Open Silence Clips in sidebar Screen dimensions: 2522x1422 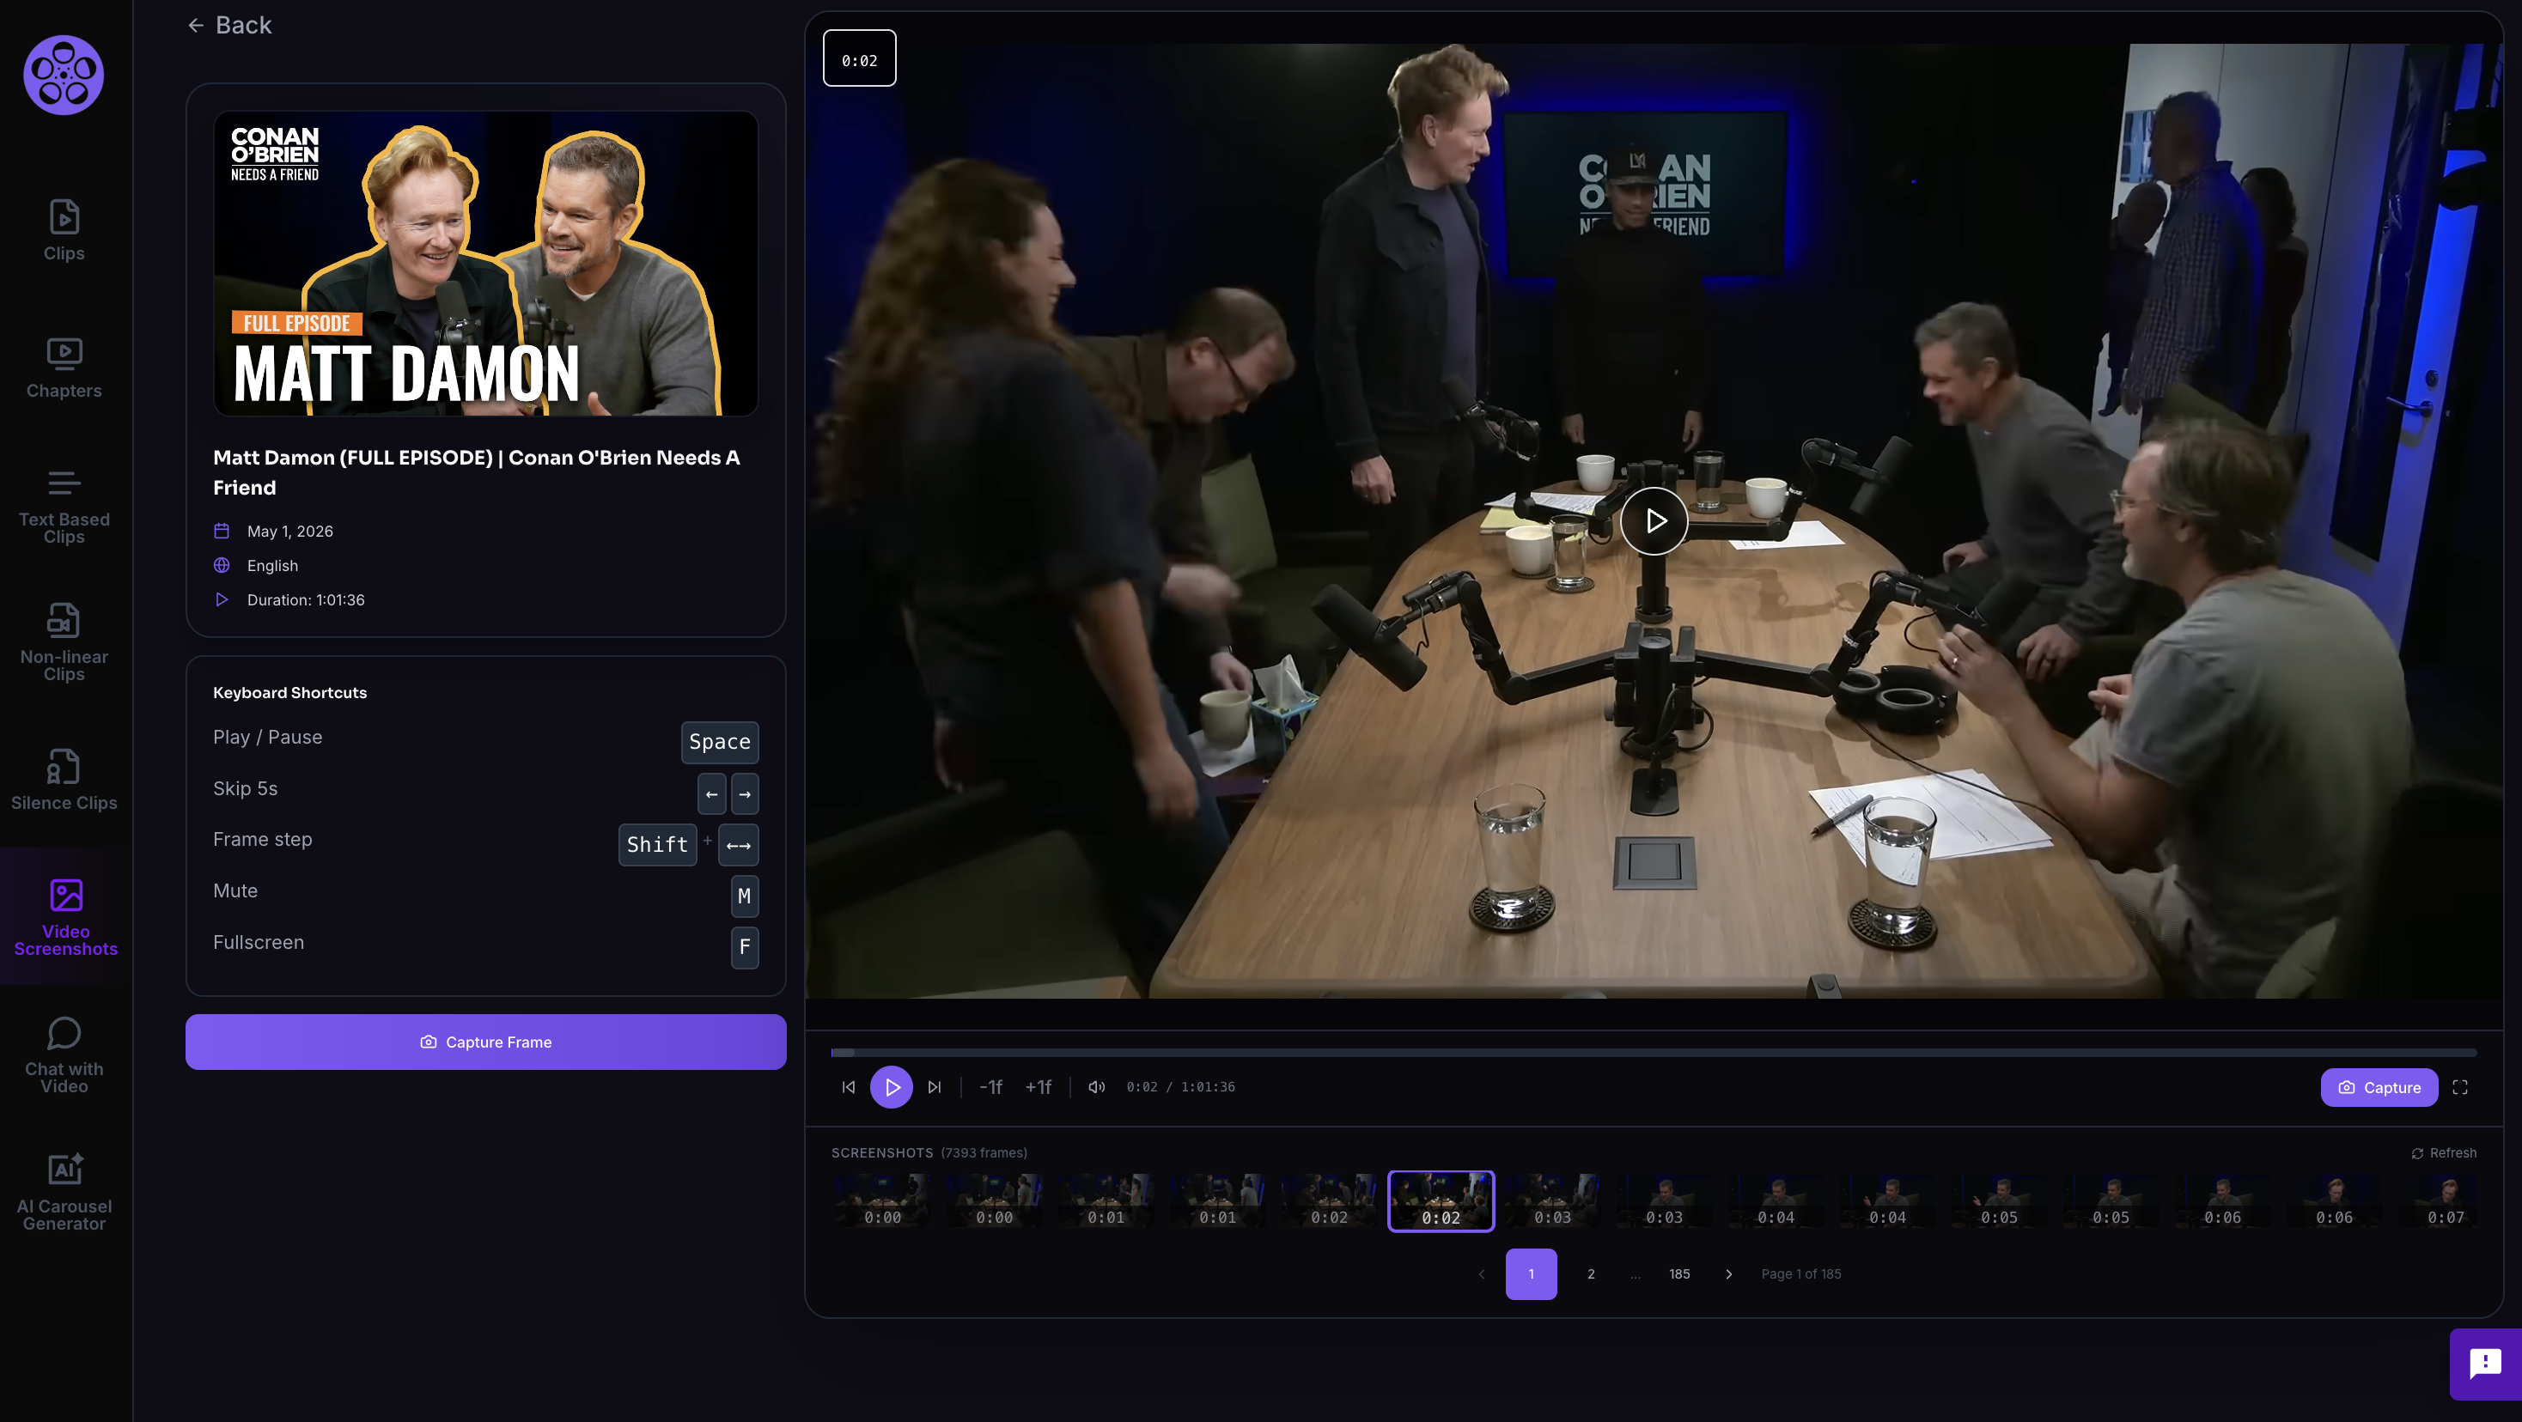pos(64,780)
